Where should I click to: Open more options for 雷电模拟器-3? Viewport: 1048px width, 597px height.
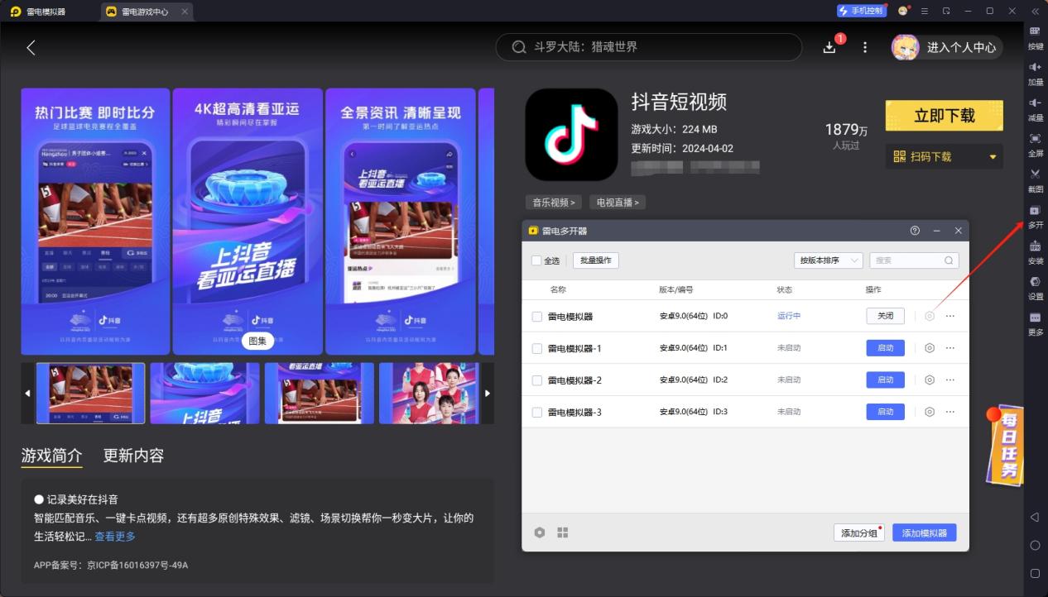point(950,412)
